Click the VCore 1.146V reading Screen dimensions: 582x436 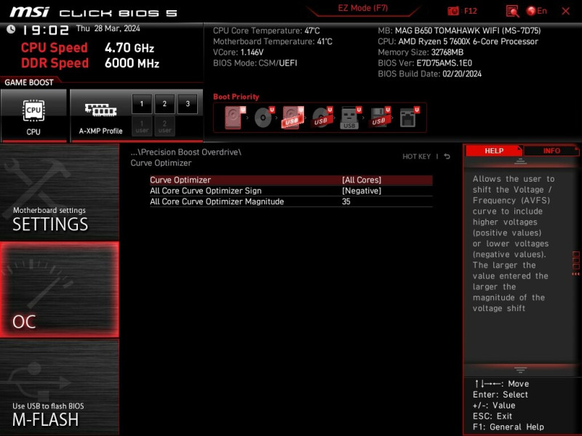(x=238, y=52)
